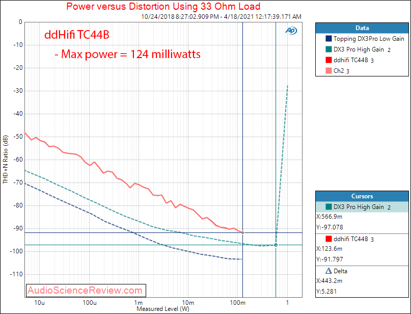Click the cursor value 'Y:-97.078'
The width and height of the screenshot is (411, 314).
pos(330,227)
